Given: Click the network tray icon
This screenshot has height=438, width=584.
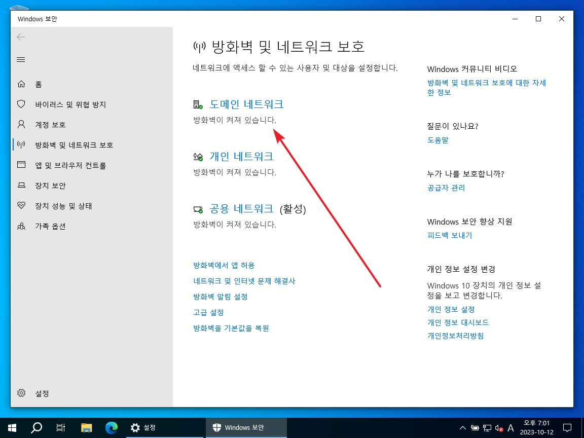Looking at the screenshot, I should click(x=487, y=428).
